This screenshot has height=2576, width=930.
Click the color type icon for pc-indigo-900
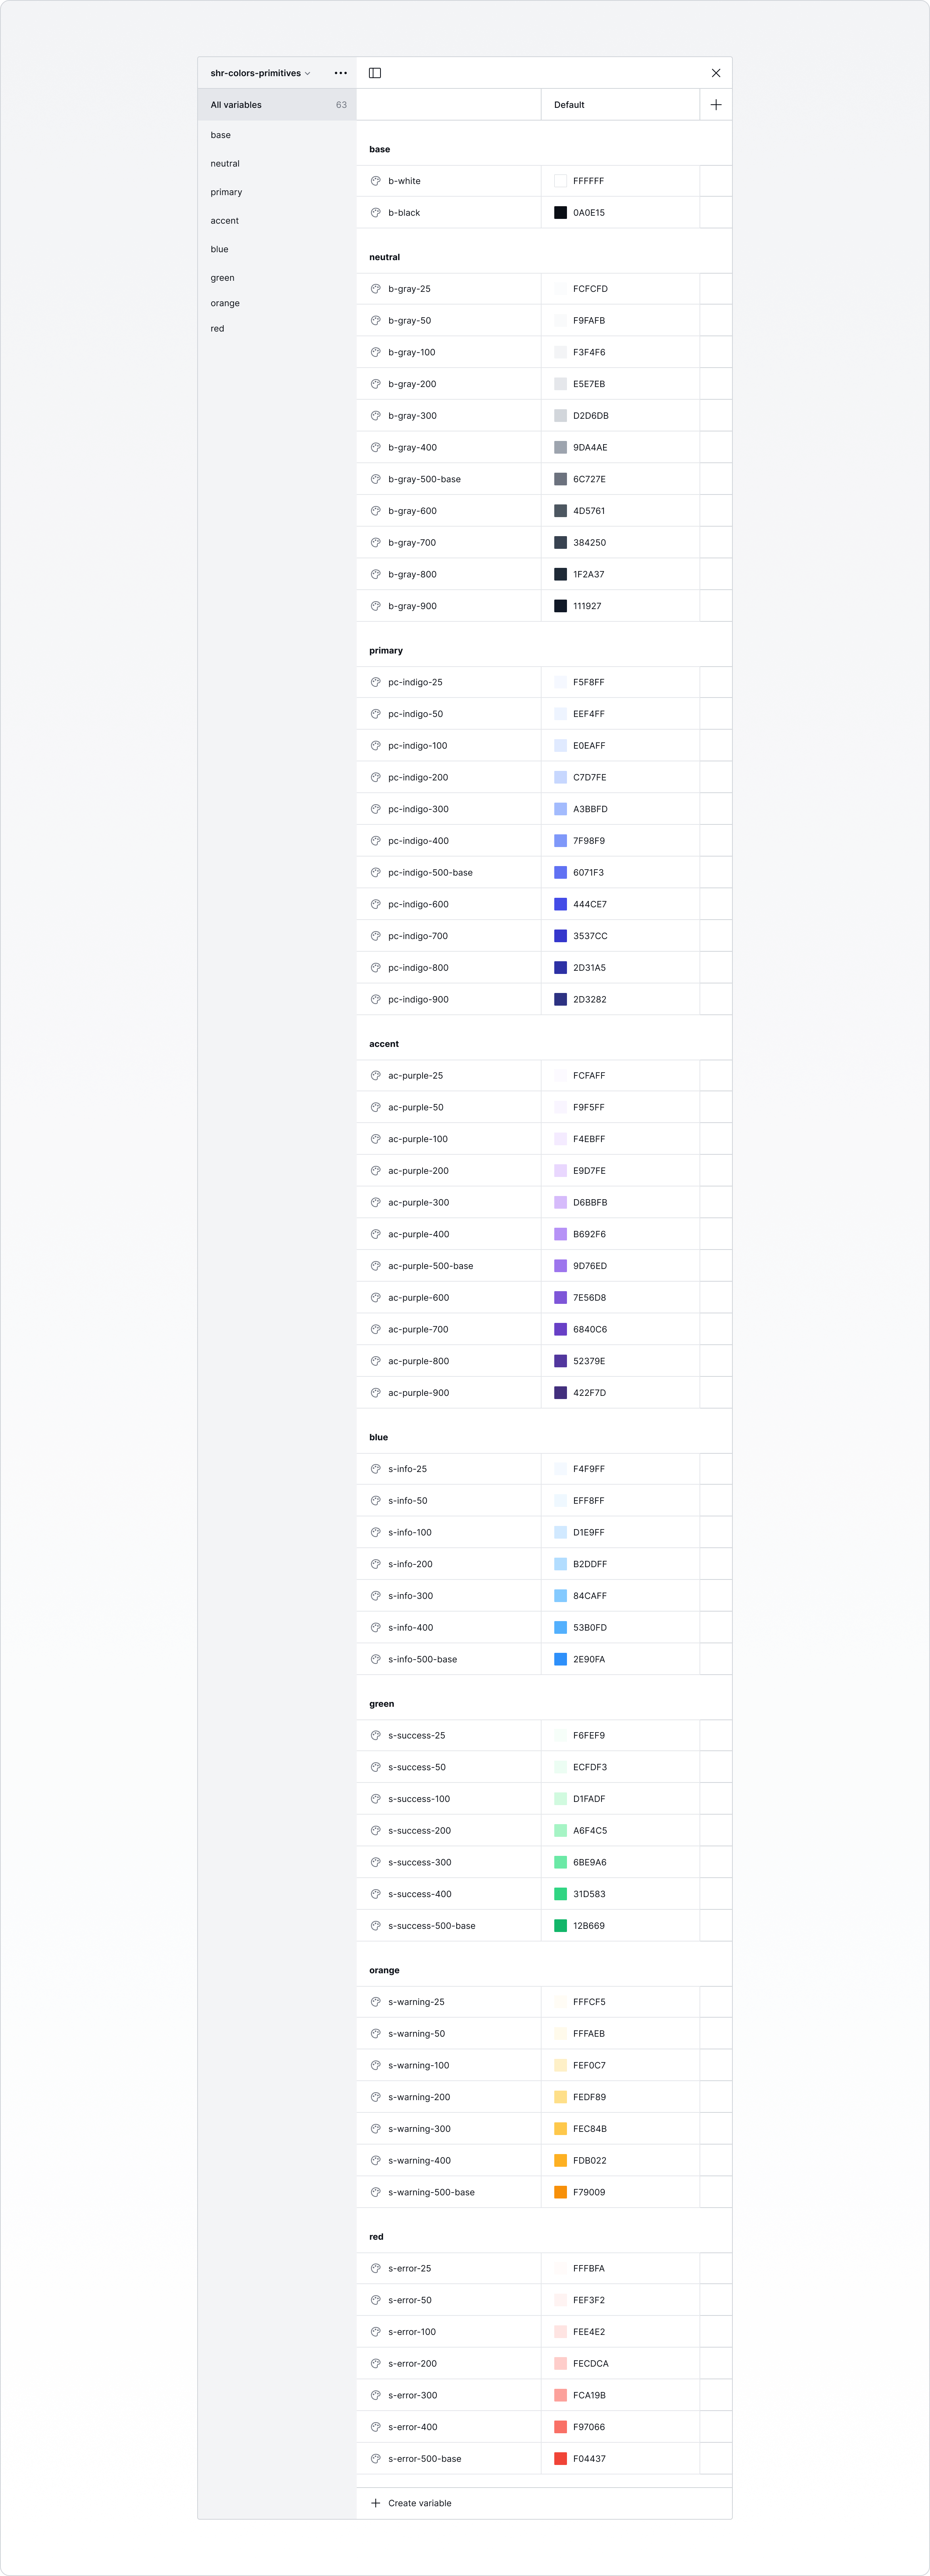pos(376,999)
